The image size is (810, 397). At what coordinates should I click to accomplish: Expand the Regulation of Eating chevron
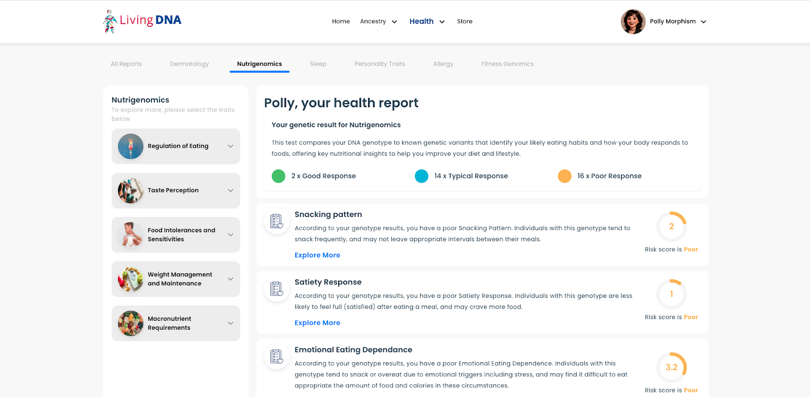coord(230,146)
